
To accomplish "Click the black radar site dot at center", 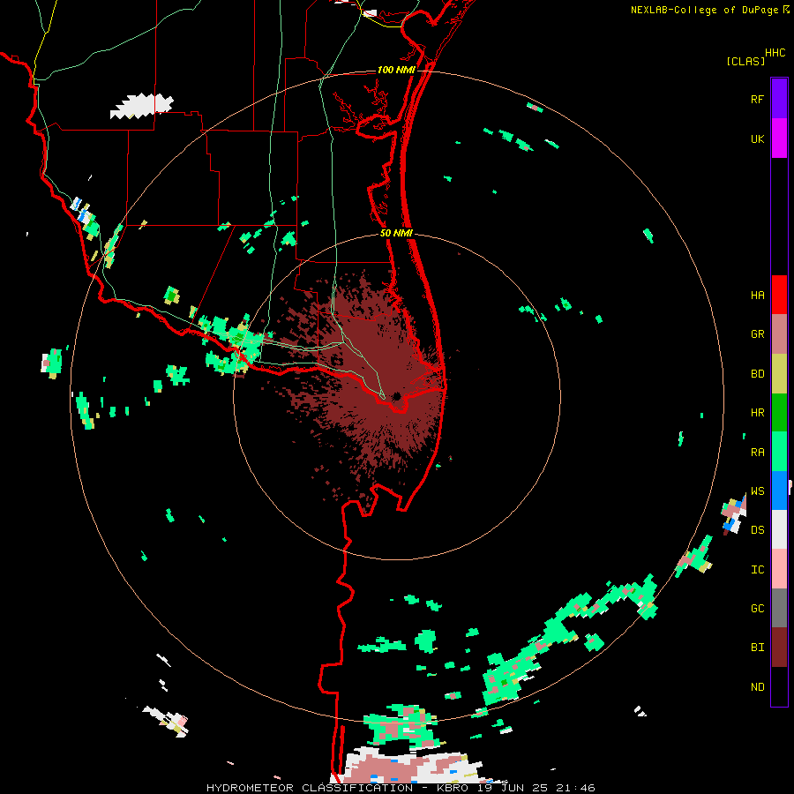I will click(x=396, y=396).
